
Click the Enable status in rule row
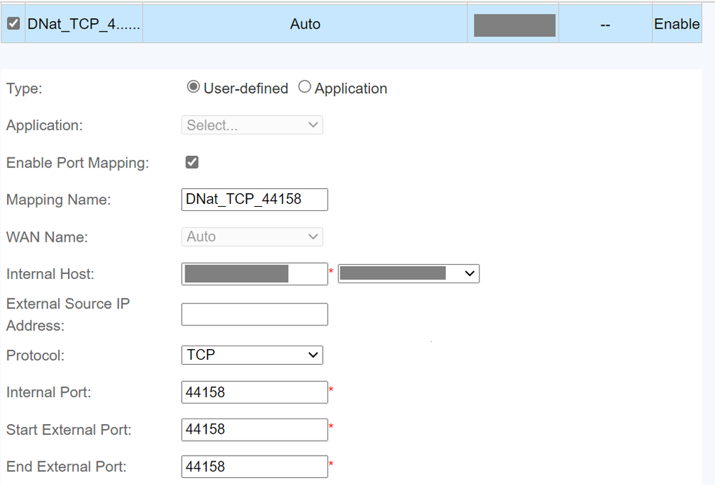(676, 24)
